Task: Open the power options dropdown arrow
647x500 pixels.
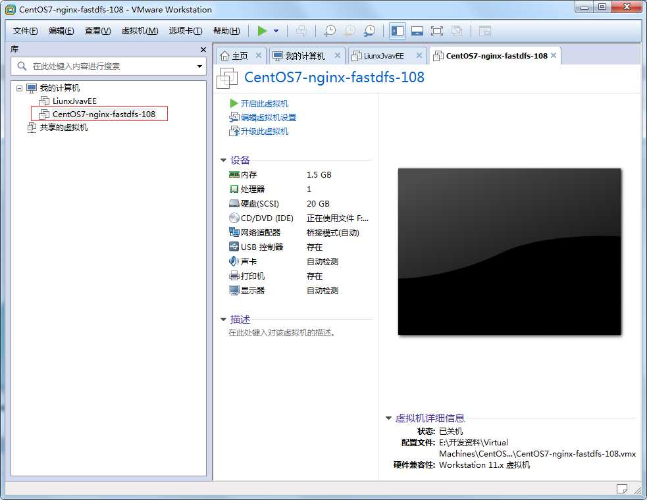Action: click(276, 31)
